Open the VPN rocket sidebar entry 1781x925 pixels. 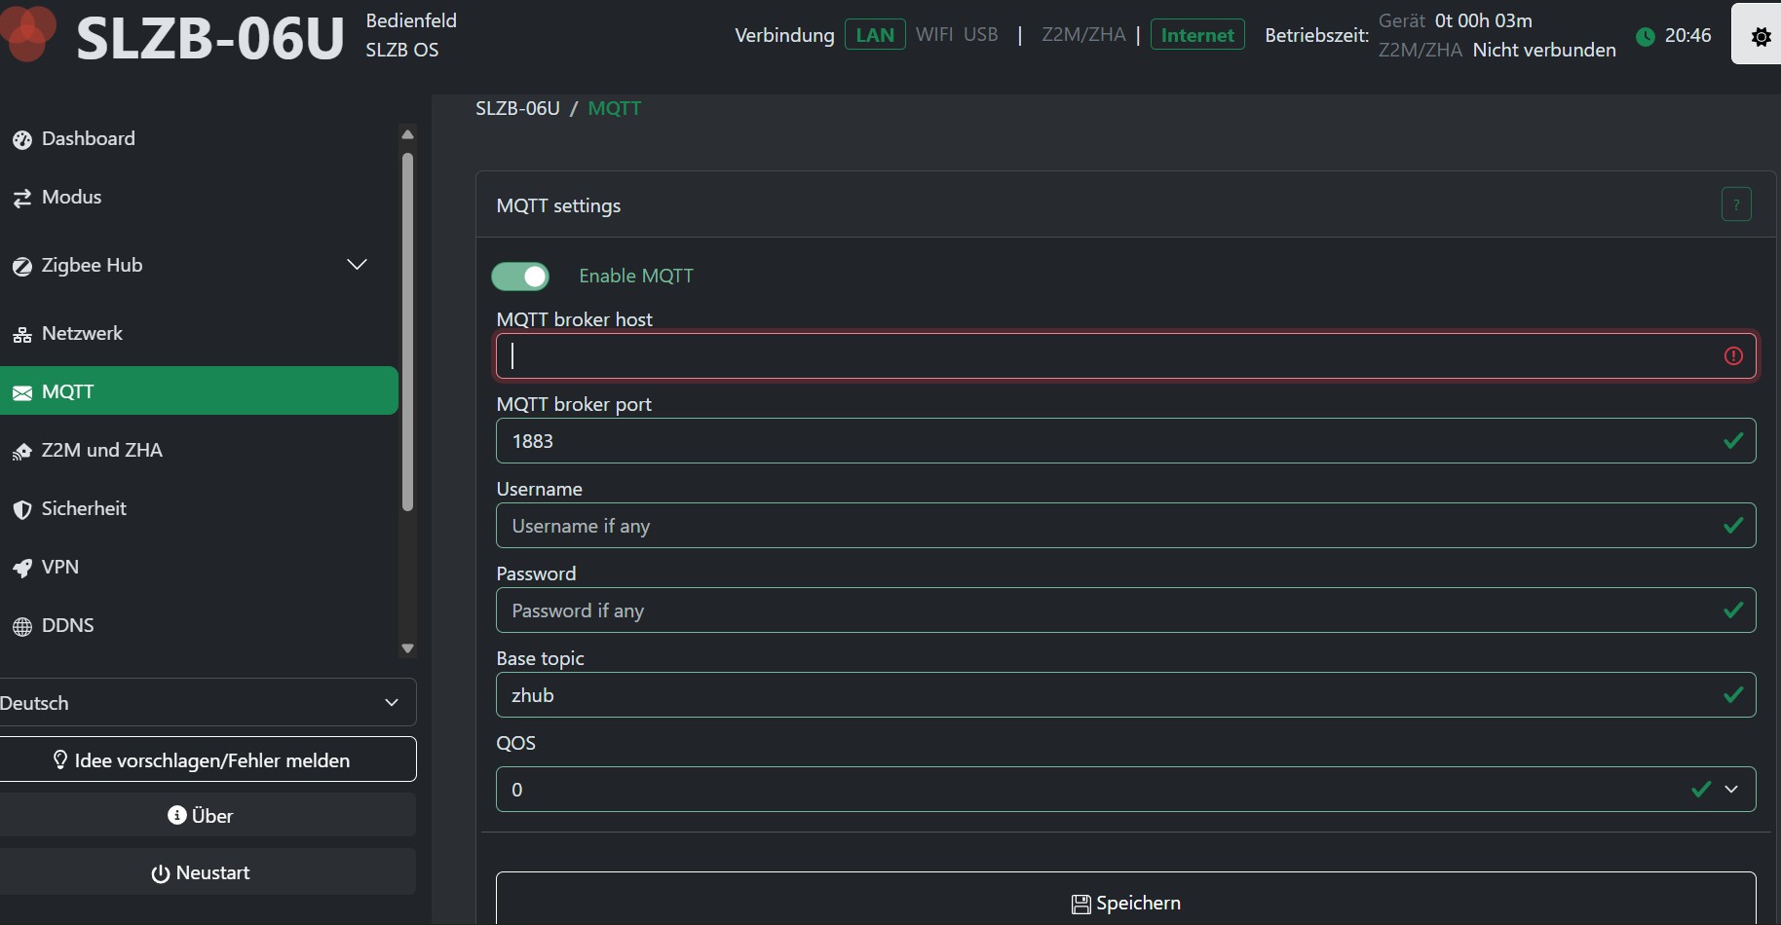(x=59, y=568)
